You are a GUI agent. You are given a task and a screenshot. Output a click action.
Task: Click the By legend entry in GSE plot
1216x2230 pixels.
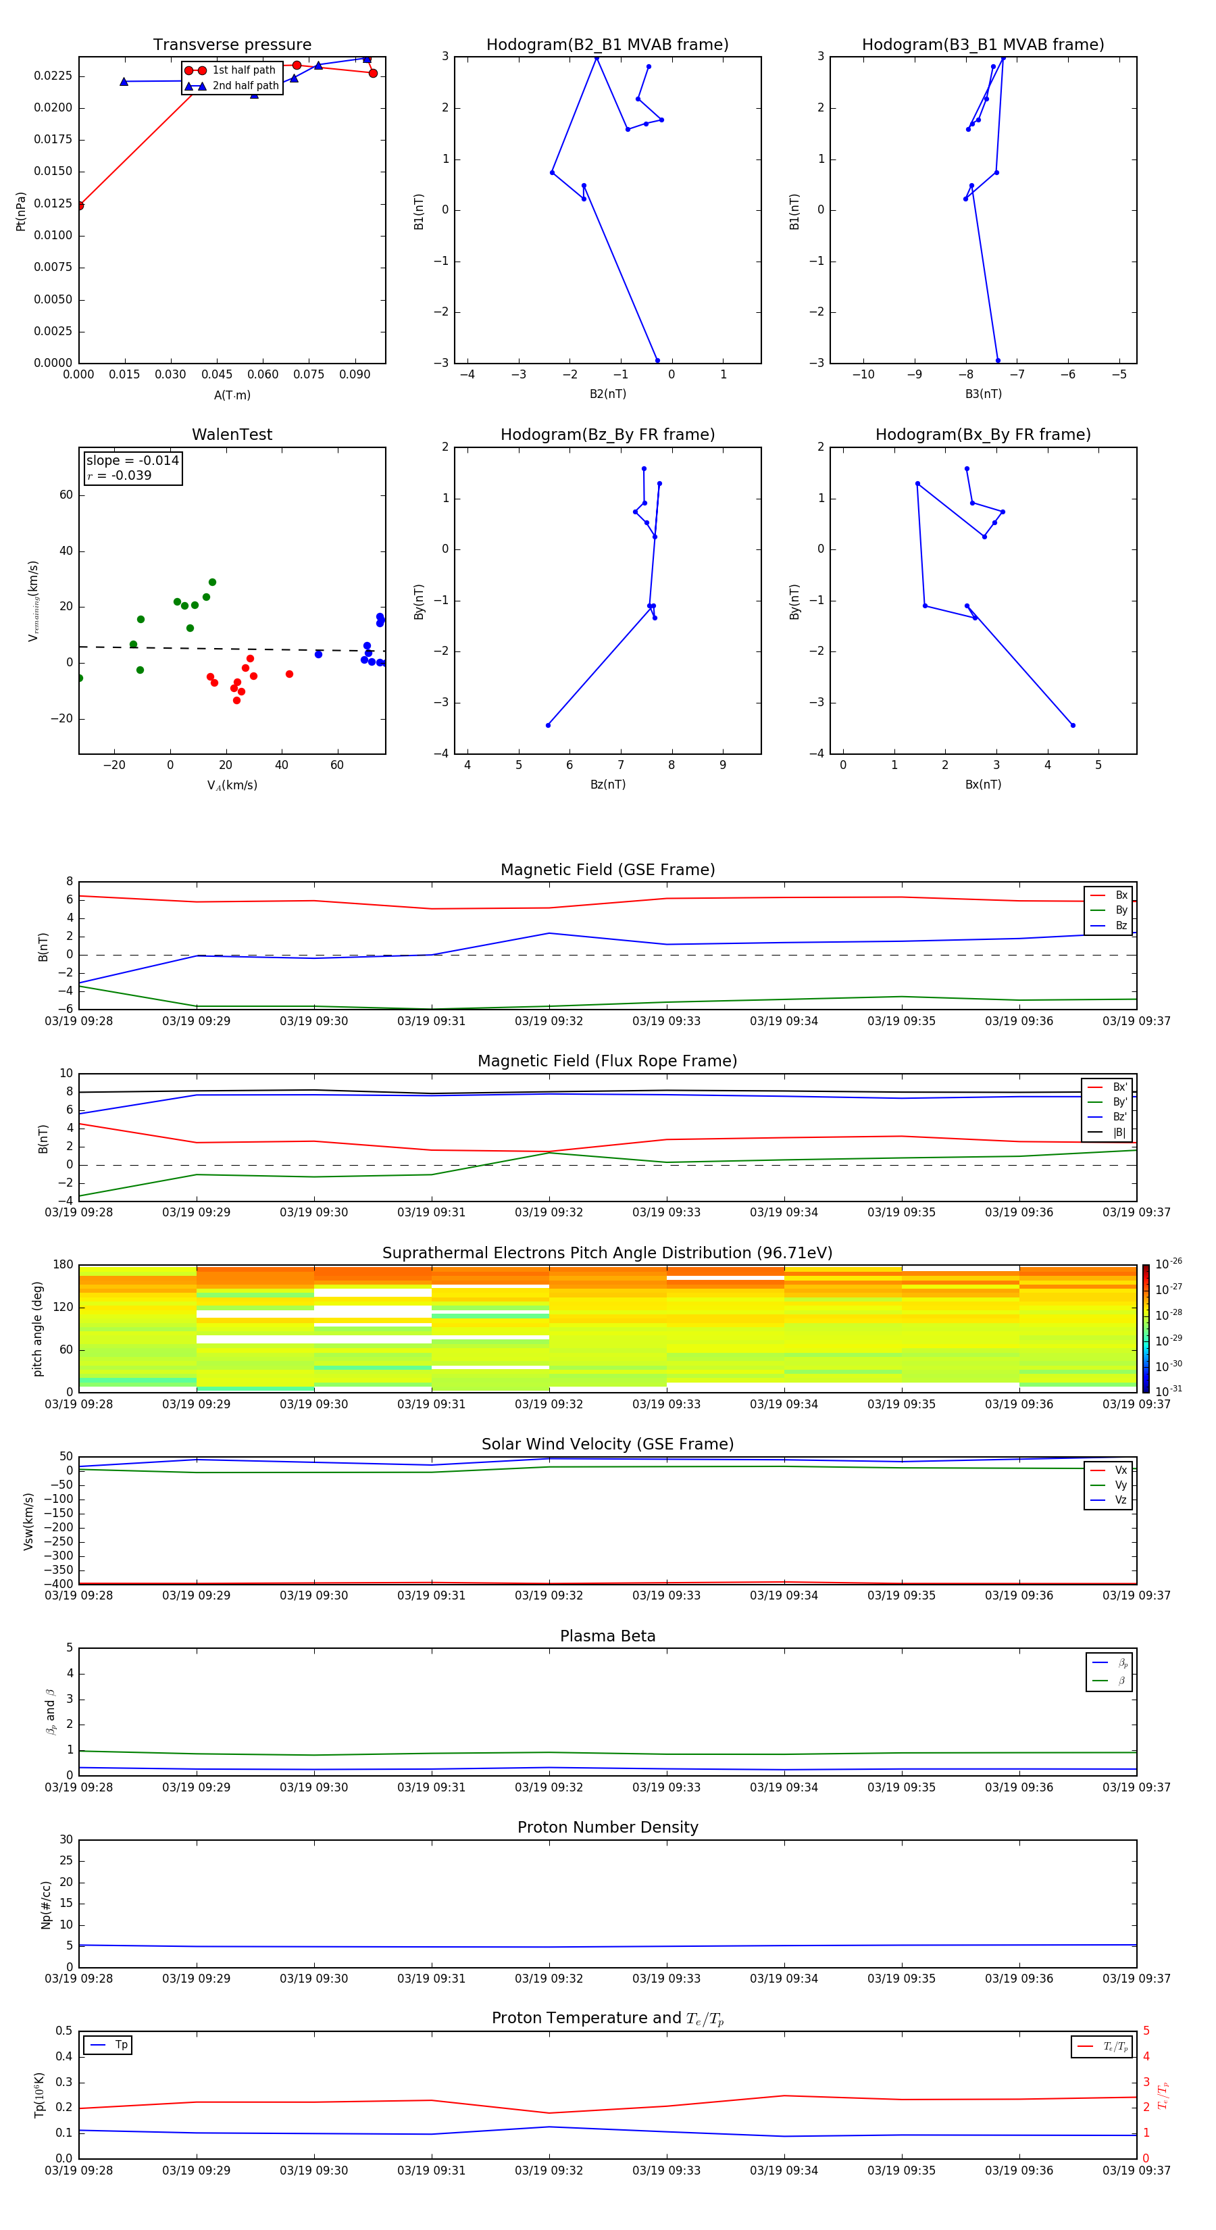[1109, 911]
